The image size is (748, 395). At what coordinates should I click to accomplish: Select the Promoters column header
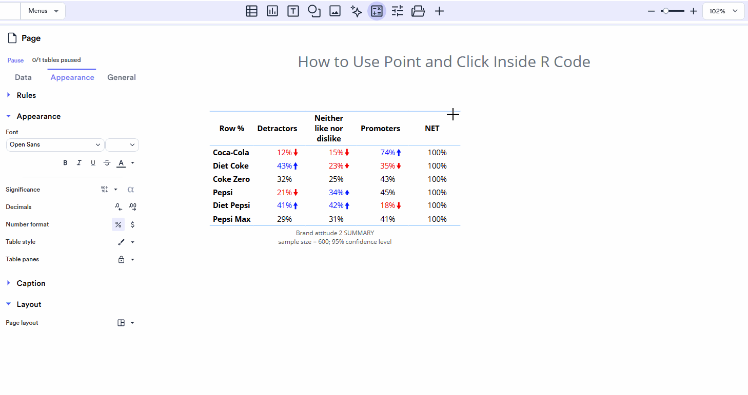pos(380,129)
